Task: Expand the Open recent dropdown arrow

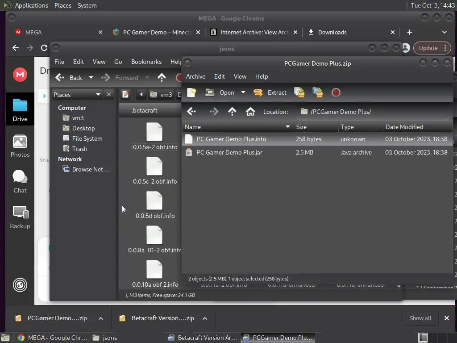Action: [243, 92]
